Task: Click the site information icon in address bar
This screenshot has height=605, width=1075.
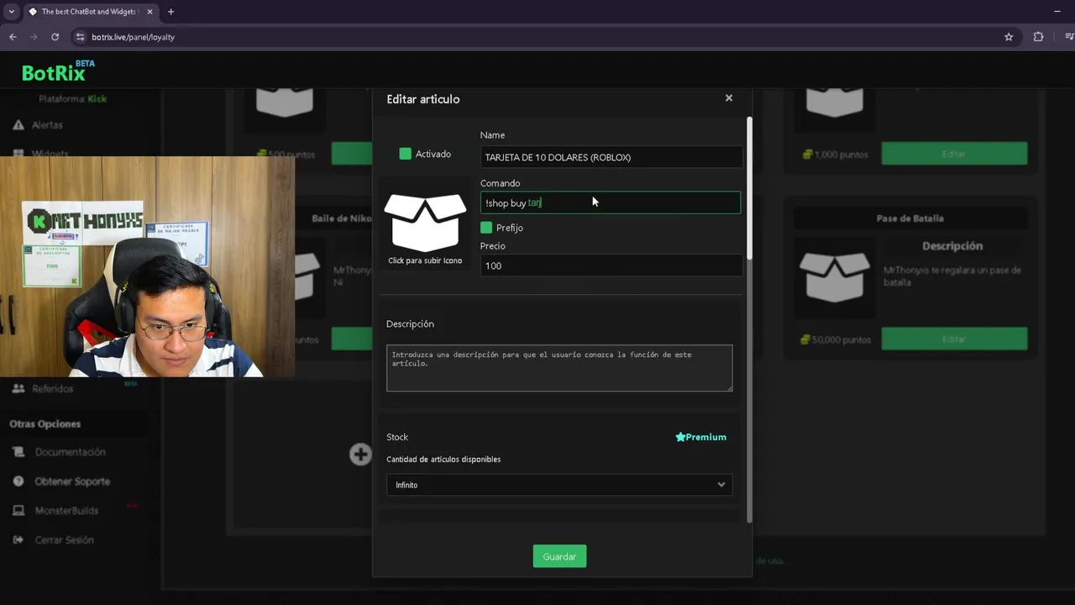Action: [x=80, y=37]
